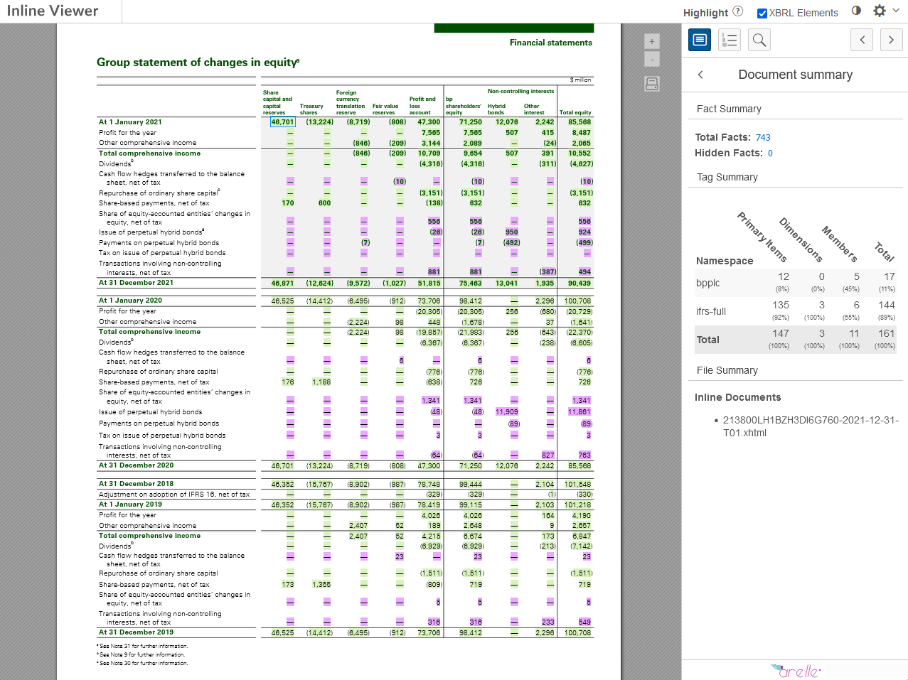Select hybrid bonds issue value 950
Viewport: 908px width, 680px height.
tap(512, 232)
